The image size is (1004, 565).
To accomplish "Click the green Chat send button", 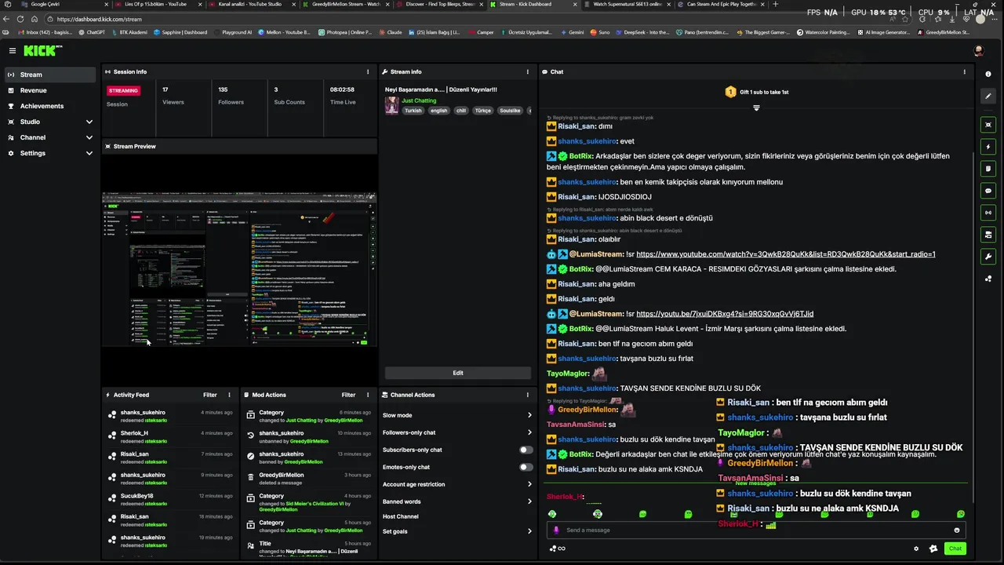I will point(955,549).
